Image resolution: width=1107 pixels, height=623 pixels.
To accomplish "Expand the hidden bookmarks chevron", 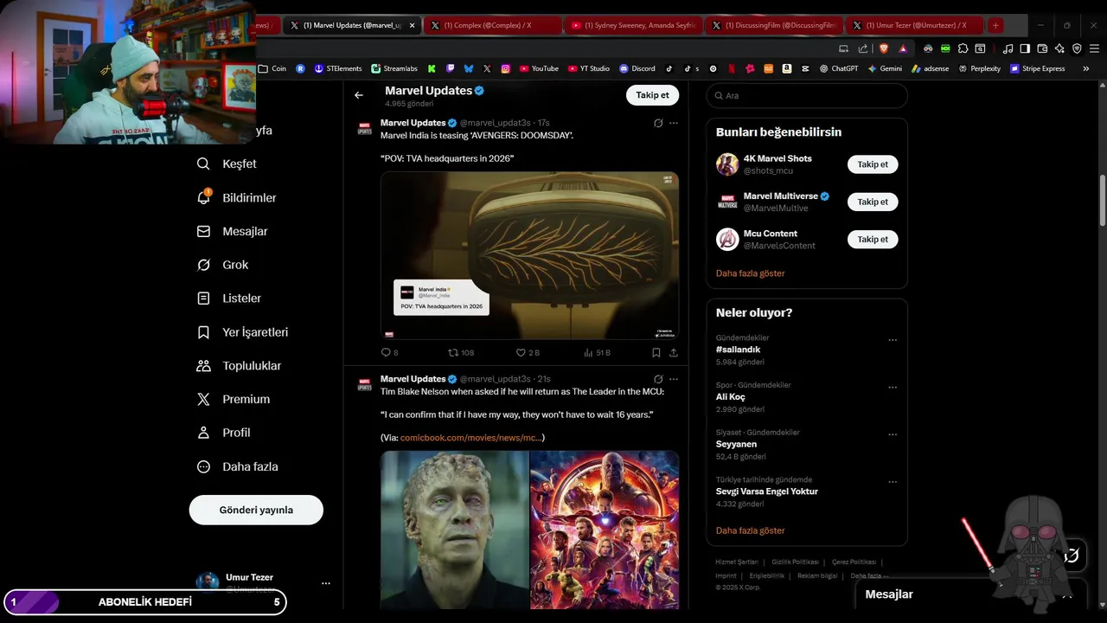I will pos(1086,68).
